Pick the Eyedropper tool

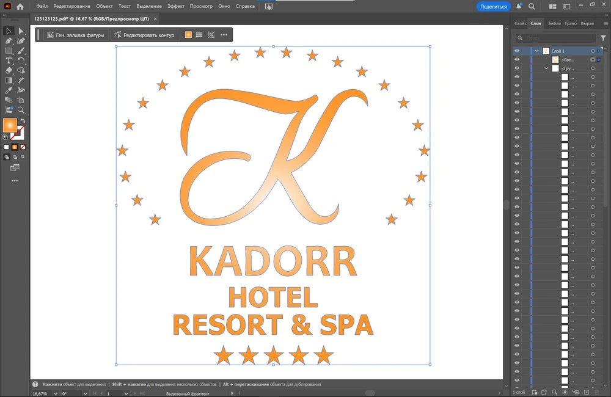tap(9, 90)
